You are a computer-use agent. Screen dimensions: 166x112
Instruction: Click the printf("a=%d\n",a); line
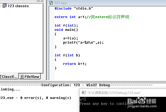[83, 43]
